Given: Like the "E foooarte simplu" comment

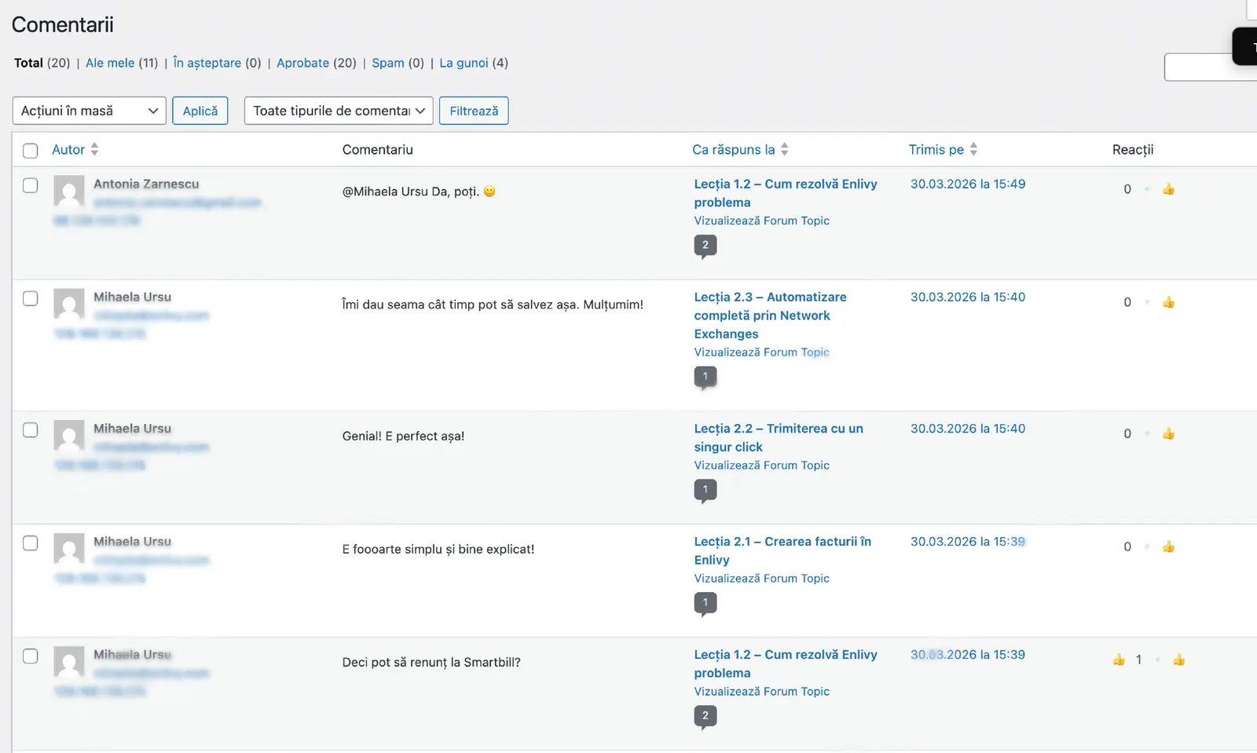Looking at the screenshot, I should click(x=1168, y=546).
